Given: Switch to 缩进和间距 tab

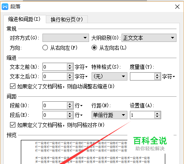Looking at the screenshot, I should point(25,19).
